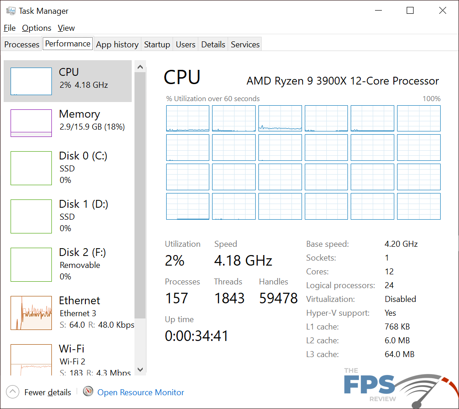Click the Threads count 1843

[x=229, y=298]
